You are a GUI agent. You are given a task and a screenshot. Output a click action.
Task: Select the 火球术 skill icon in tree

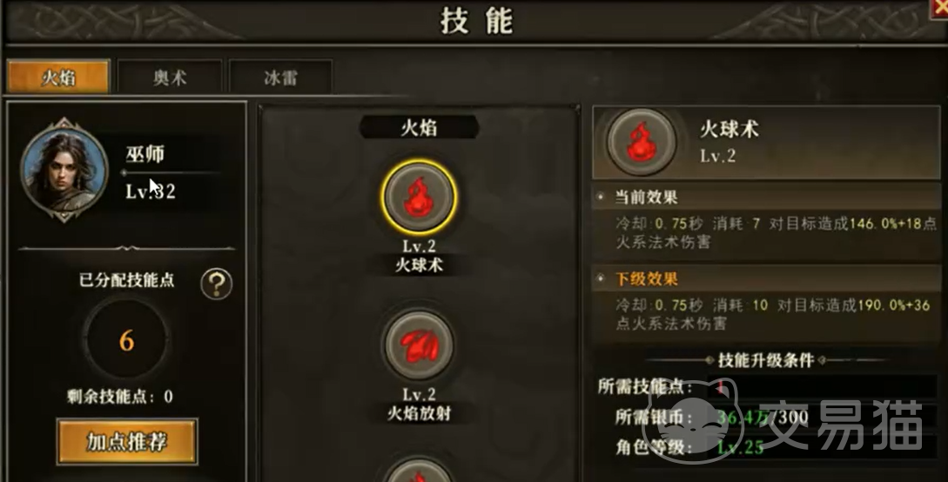(419, 197)
